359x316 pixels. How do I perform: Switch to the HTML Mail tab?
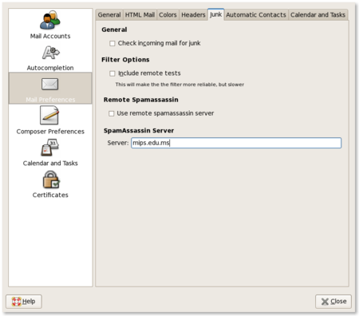click(140, 15)
